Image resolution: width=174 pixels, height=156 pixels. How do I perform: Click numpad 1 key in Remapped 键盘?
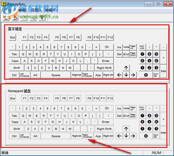point(142,129)
